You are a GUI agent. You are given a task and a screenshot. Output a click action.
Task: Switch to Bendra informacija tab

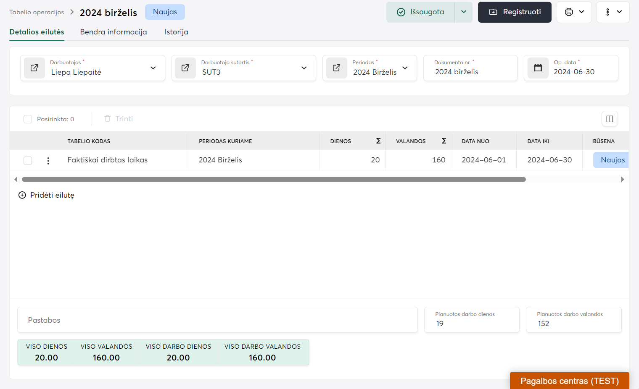point(114,32)
